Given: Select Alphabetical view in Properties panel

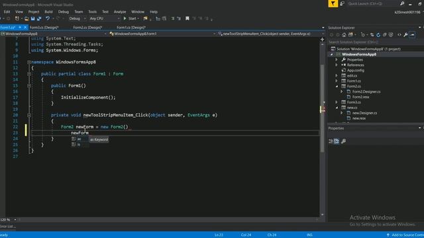Looking at the screenshot, I should [337, 141].
